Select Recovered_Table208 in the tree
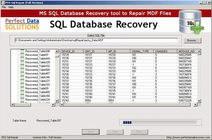The image size is (212, 140). [x=37, y=51]
